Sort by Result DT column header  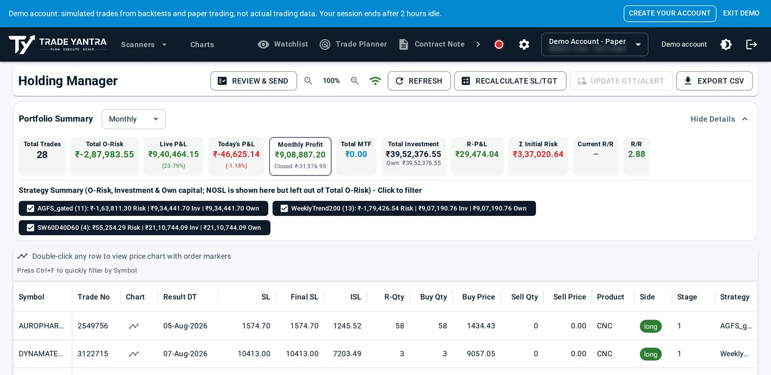(180, 297)
